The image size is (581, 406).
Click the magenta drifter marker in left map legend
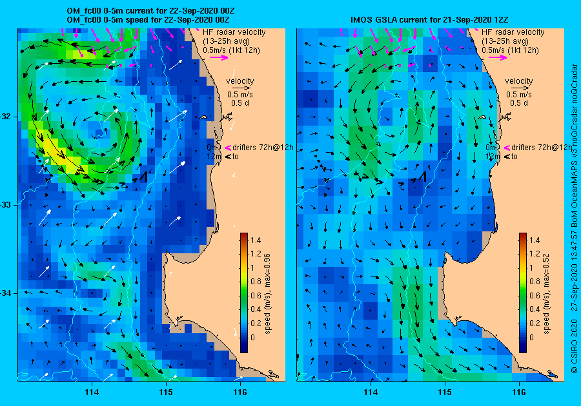[228, 148]
